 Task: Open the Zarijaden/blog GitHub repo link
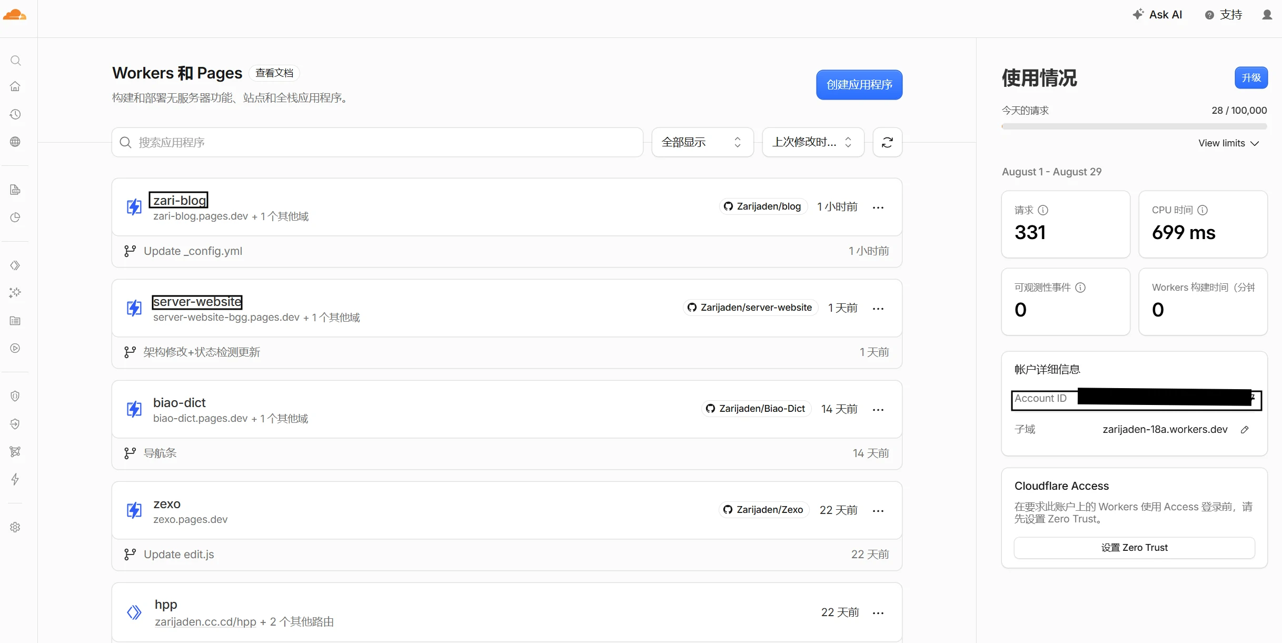763,206
